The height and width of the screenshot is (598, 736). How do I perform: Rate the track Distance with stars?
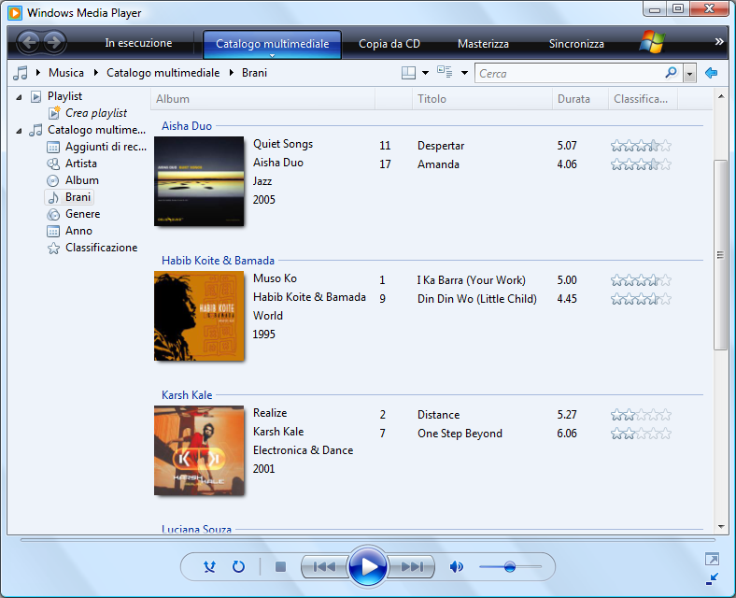click(641, 415)
